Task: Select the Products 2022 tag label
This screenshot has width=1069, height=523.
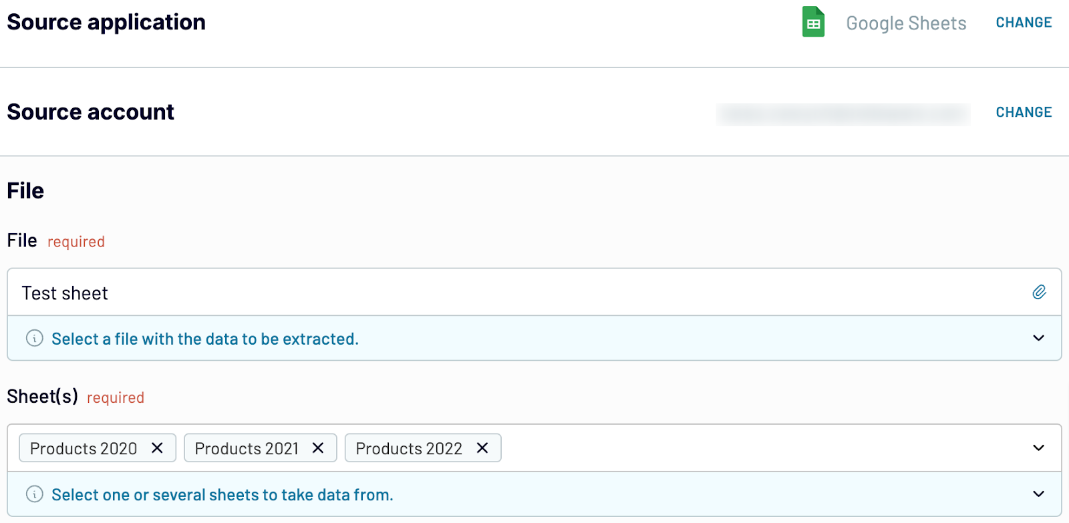Action: [x=409, y=448]
